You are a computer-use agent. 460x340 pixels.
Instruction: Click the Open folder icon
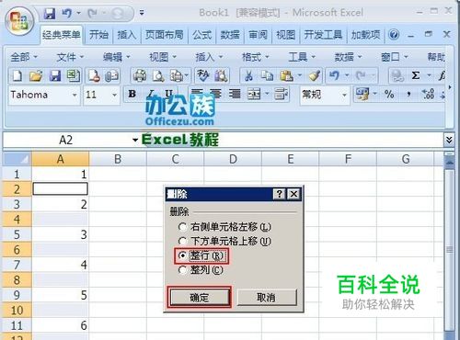coord(36,75)
